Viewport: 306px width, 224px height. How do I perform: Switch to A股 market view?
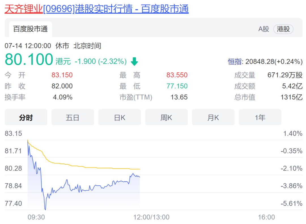263,29
